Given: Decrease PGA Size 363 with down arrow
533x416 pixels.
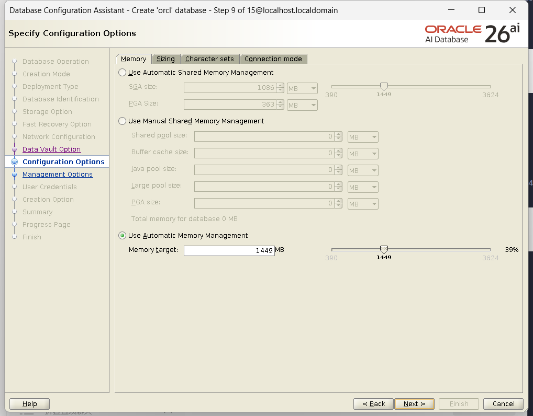Looking at the screenshot, I should 280,107.
